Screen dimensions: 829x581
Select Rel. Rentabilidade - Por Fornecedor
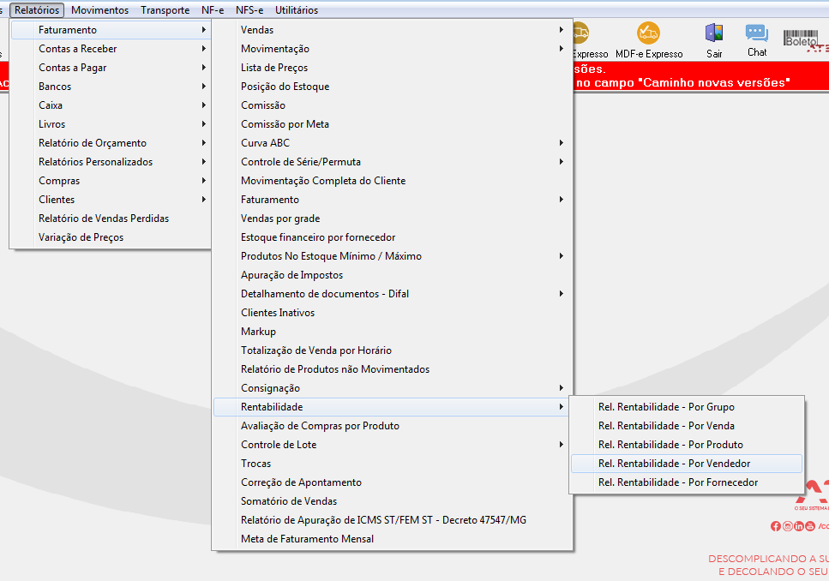[x=687, y=482]
